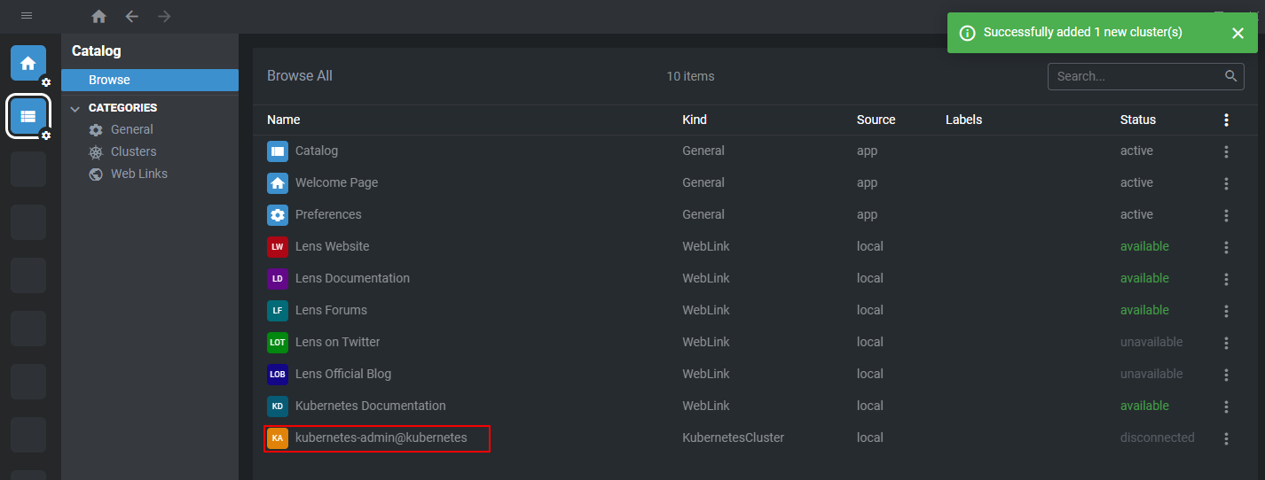Open actions menu for kubernetes-admin@kubernetes row

click(1227, 438)
